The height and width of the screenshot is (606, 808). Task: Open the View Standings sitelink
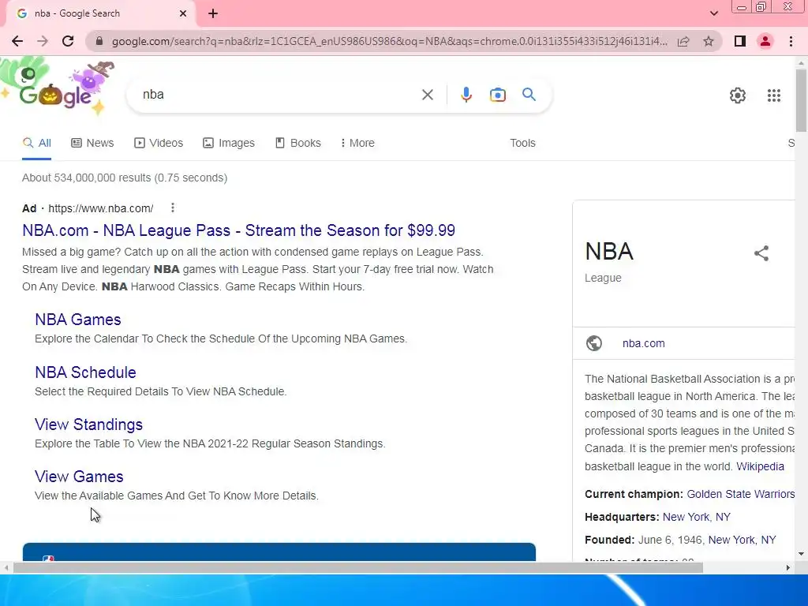click(88, 425)
